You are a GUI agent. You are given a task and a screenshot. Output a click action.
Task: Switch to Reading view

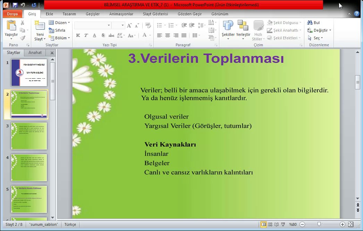point(276,224)
